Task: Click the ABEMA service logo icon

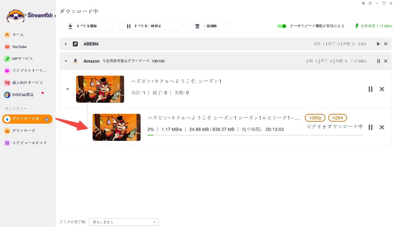Action: point(75,44)
